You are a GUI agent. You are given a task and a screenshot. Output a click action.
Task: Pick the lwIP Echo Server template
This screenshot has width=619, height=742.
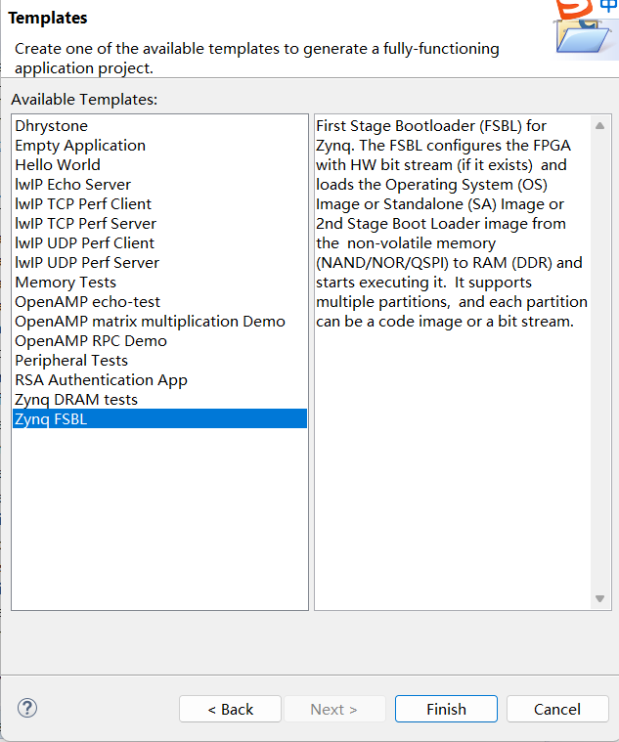(x=72, y=184)
